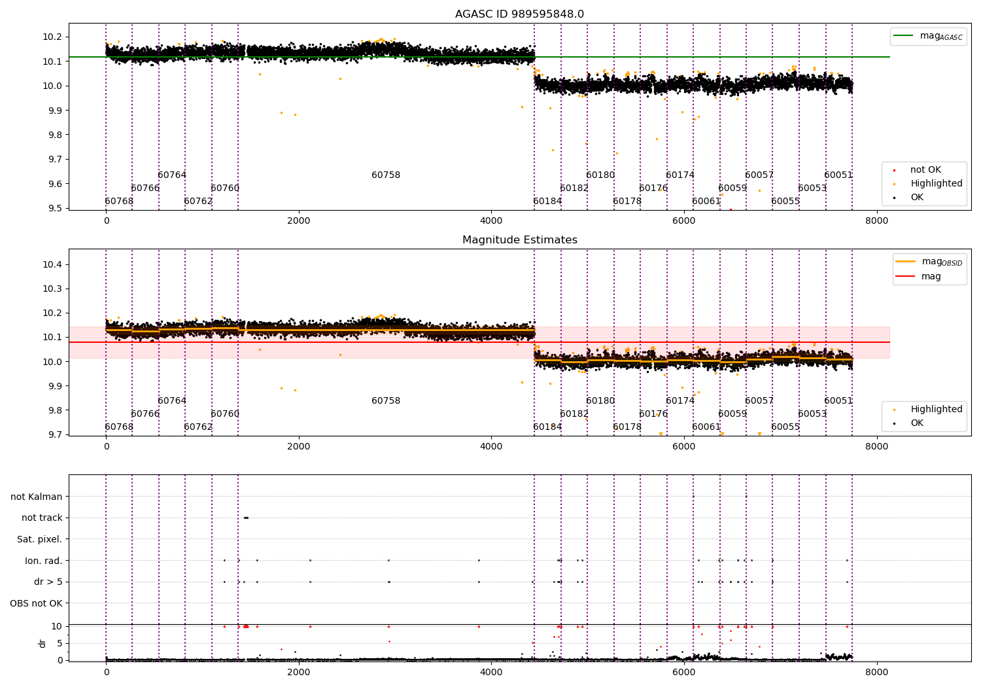Select the mag AGASC legend entry
Screen dimensions: 981x687
click(929, 37)
